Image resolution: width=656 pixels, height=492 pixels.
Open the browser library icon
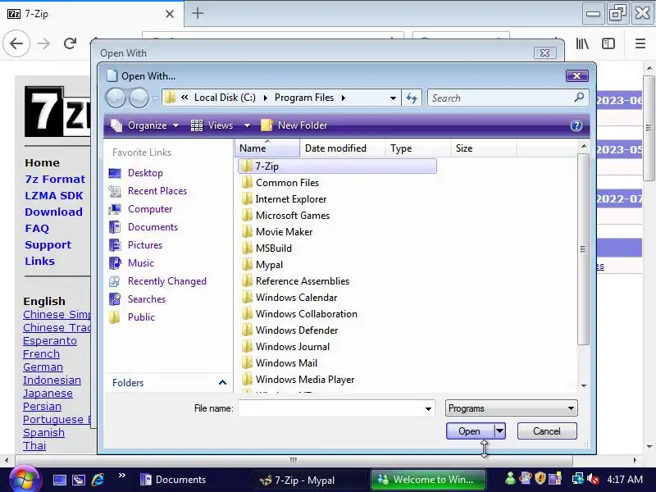582,43
